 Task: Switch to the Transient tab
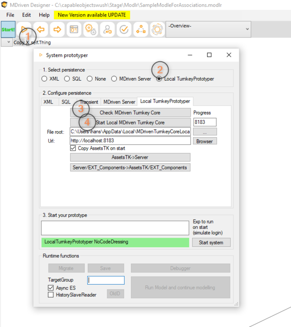click(x=89, y=102)
